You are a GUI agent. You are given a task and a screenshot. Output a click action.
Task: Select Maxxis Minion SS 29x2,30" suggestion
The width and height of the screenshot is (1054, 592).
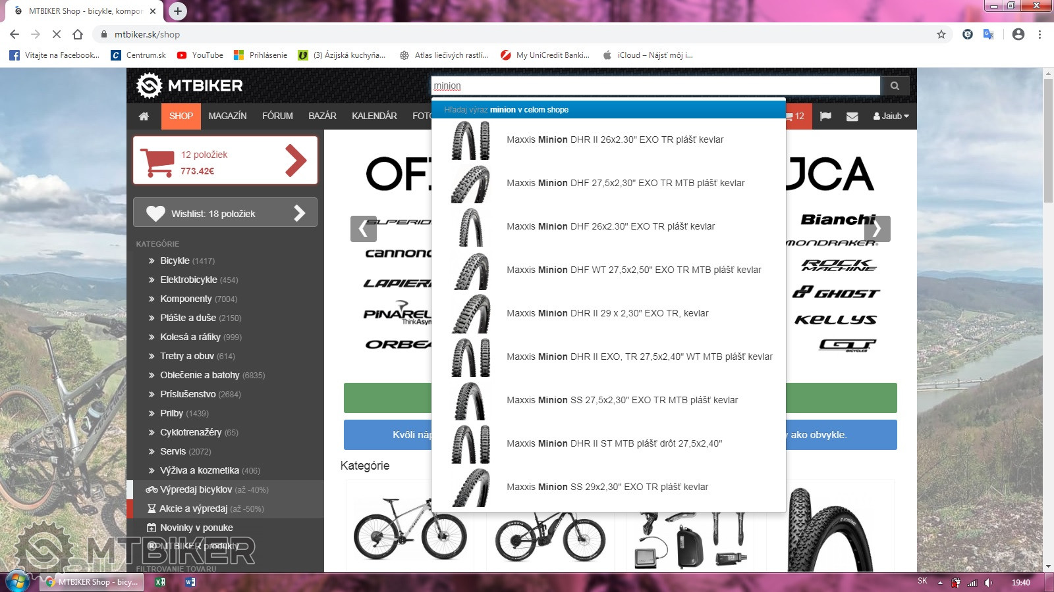607,487
